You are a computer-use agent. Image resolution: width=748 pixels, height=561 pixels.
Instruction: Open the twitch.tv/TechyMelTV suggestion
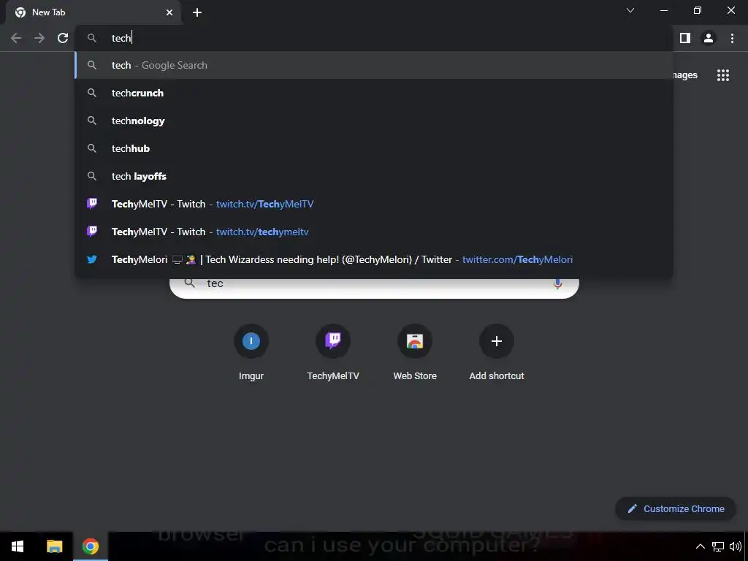pyautogui.click(x=374, y=205)
